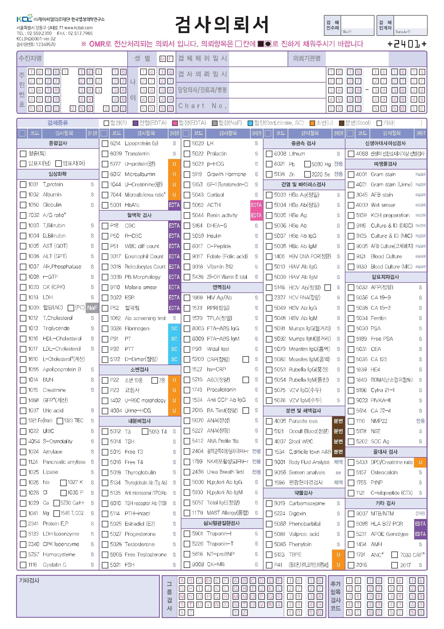This screenshot has height=629, width=444.
Task: Click the Chart No. entry field
Action: [277, 106]
